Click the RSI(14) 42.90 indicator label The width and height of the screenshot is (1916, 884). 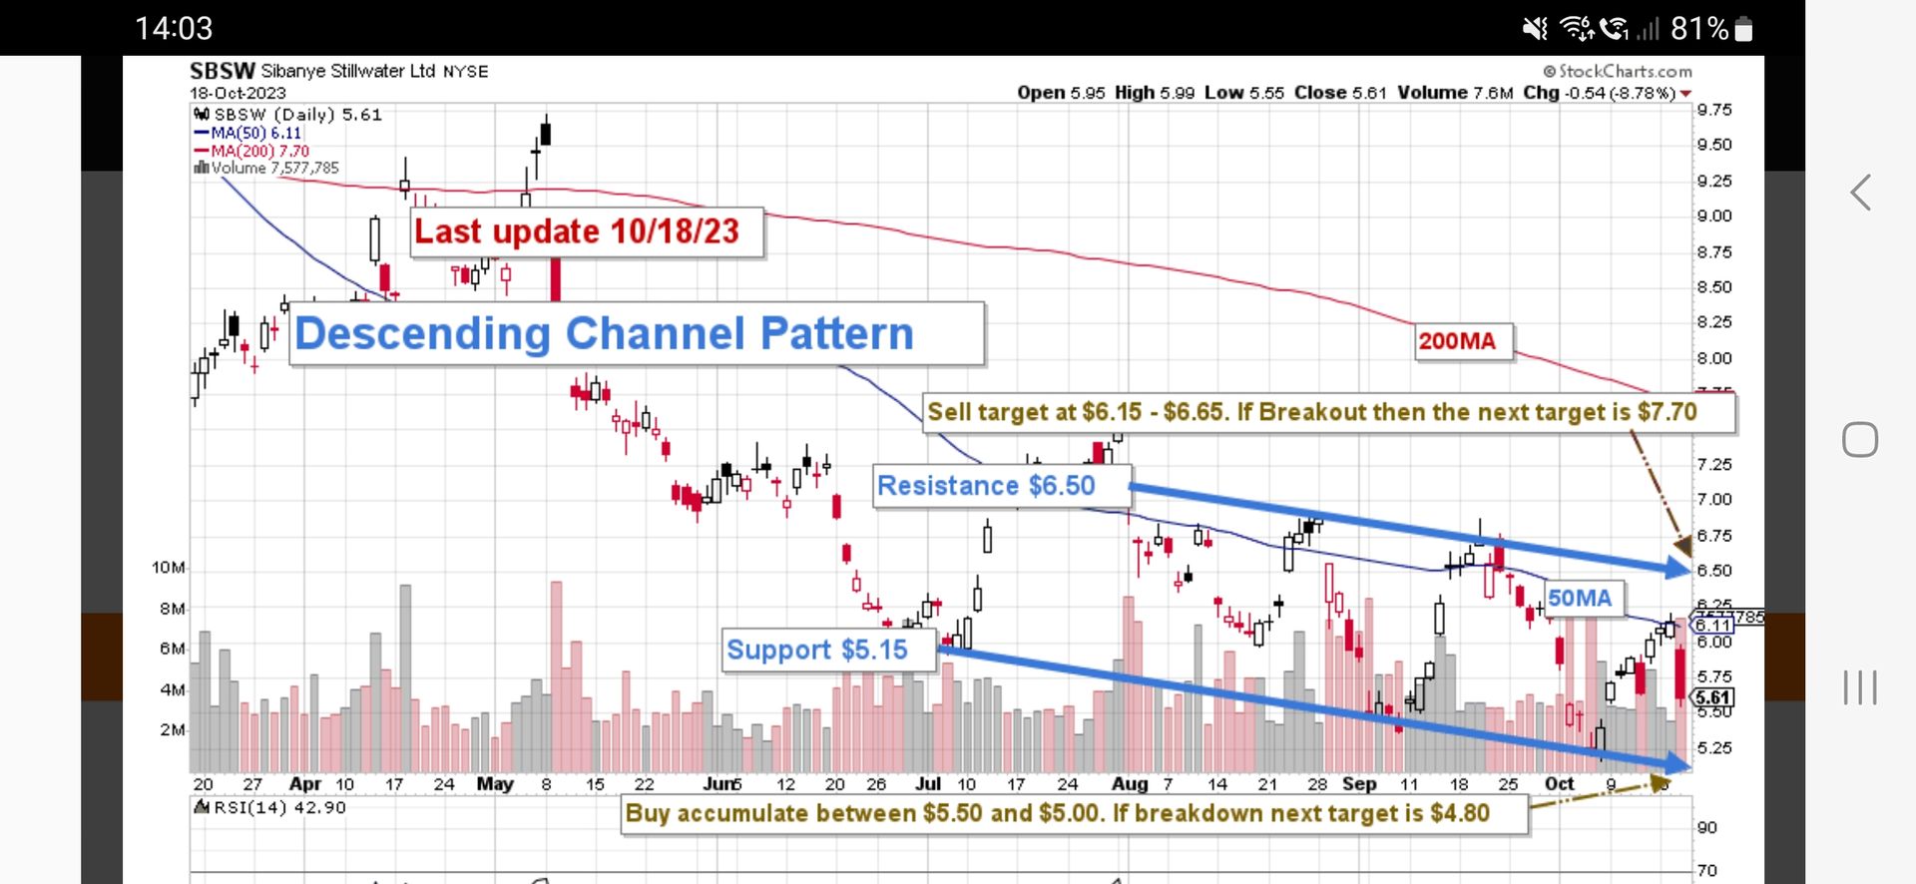[x=270, y=807]
